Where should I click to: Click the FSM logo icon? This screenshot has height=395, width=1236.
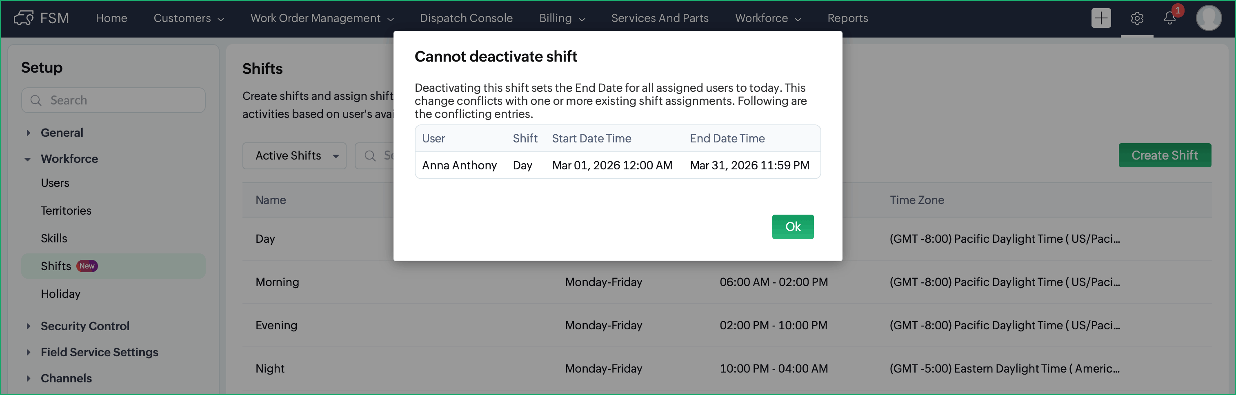tap(24, 18)
